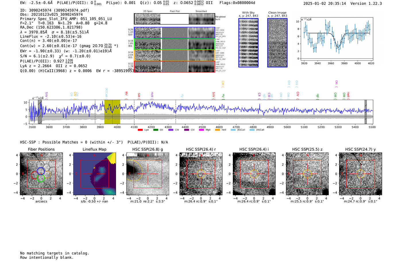This screenshot has width=402, height=273.
Task: Click the m:21.0 re:2.2" s:3.5" caption
Action: [x=148, y=201]
